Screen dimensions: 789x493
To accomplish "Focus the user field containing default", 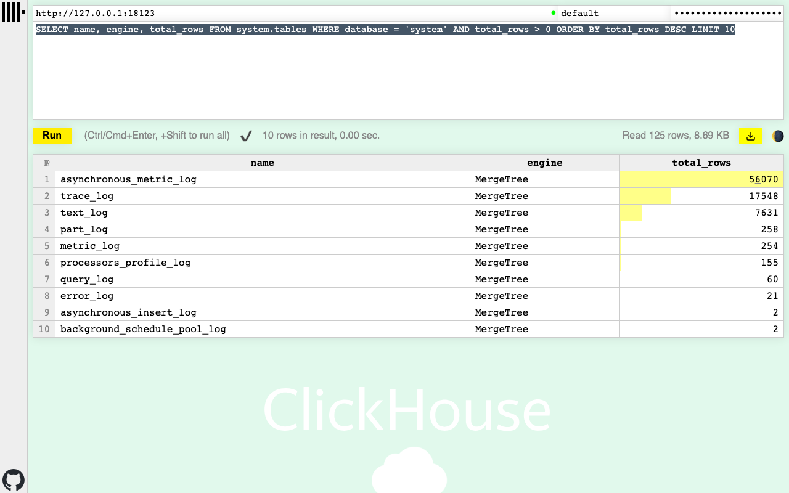I will 614,13.
